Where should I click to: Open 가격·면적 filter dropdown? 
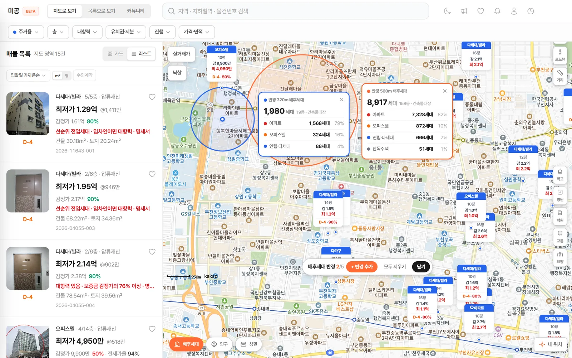(x=197, y=32)
